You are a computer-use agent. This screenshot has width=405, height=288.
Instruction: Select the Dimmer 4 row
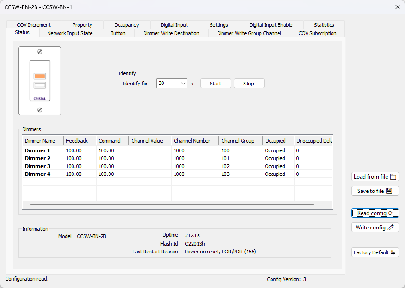(x=177, y=174)
